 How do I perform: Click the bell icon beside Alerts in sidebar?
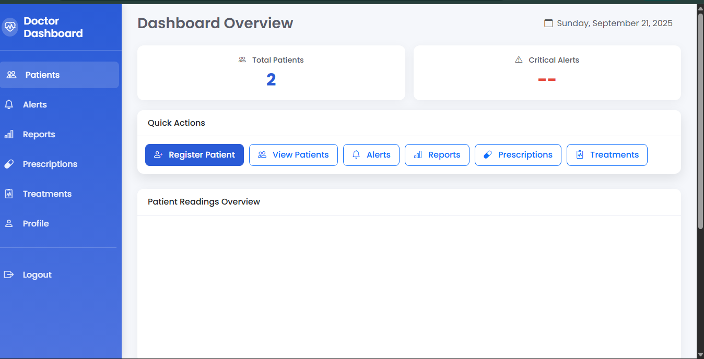pos(9,105)
